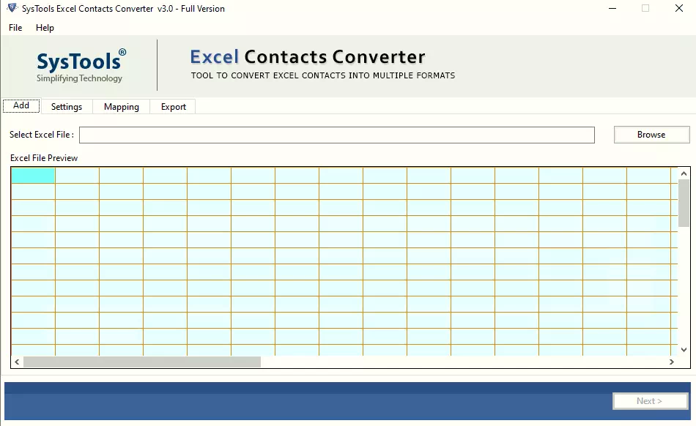Click the horizontal scrollbar thumb in preview
This screenshot has width=696, height=426.
[x=142, y=362]
